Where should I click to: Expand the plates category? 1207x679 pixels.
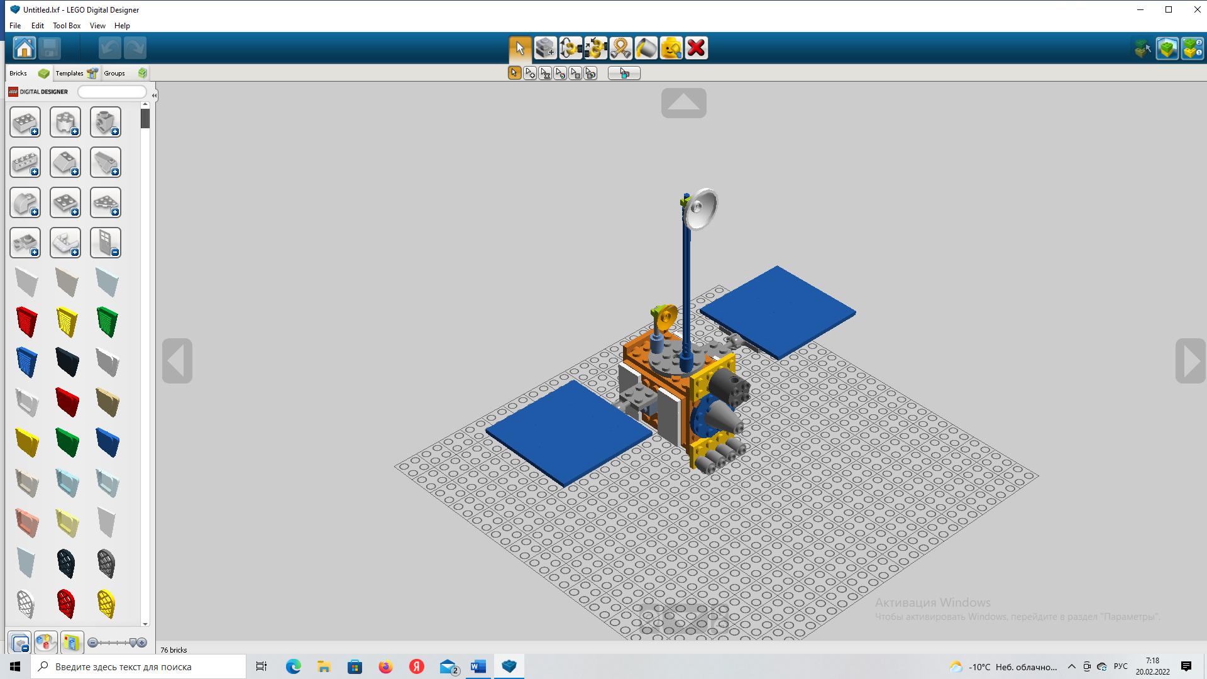point(65,203)
